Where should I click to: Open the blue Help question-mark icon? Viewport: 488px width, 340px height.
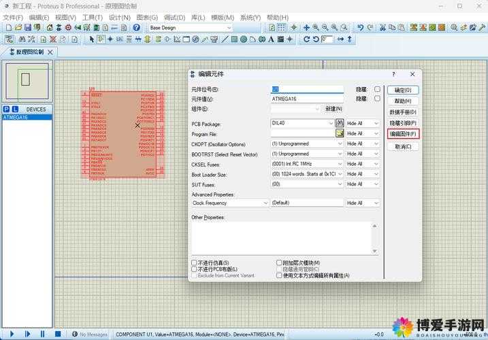point(136,28)
